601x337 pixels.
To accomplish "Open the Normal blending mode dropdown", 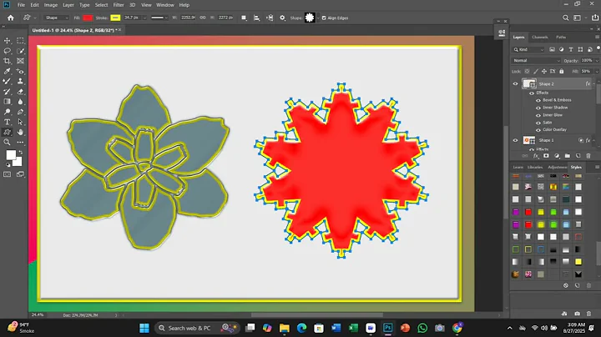I will click(536, 61).
